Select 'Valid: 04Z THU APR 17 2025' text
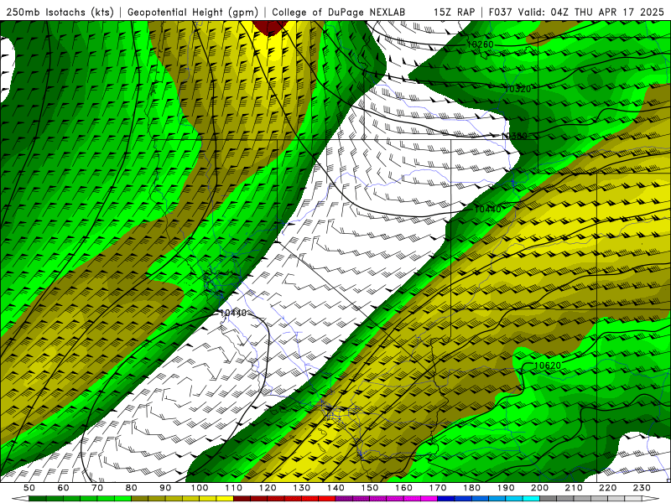 (x=591, y=12)
